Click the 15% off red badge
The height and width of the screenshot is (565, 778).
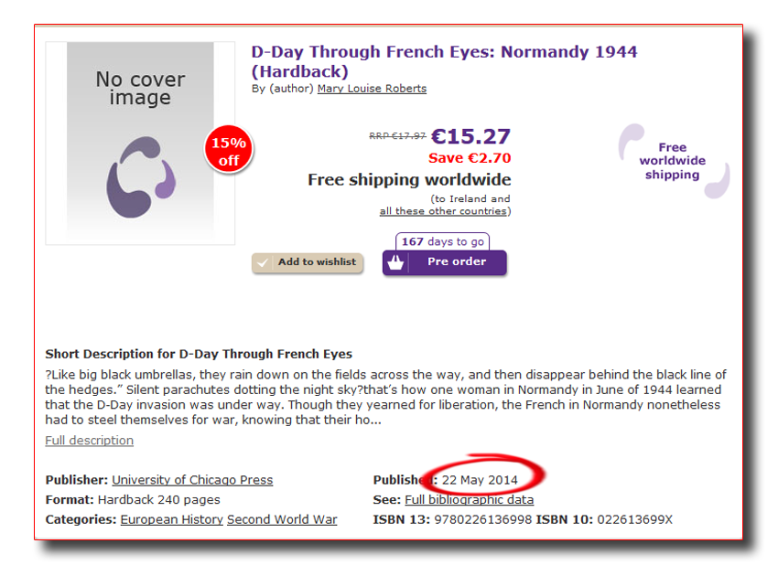[x=229, y=150]
